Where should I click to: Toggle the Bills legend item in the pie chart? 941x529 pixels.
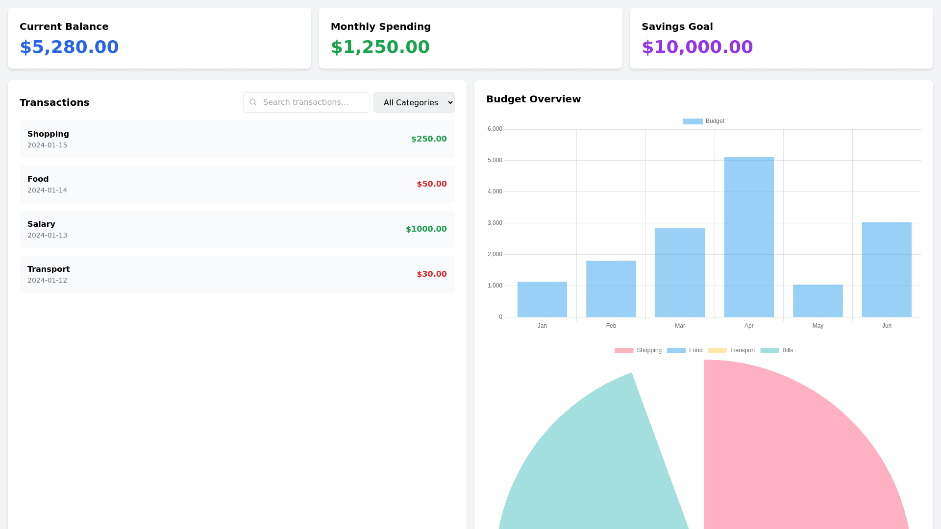pos(777,351)
